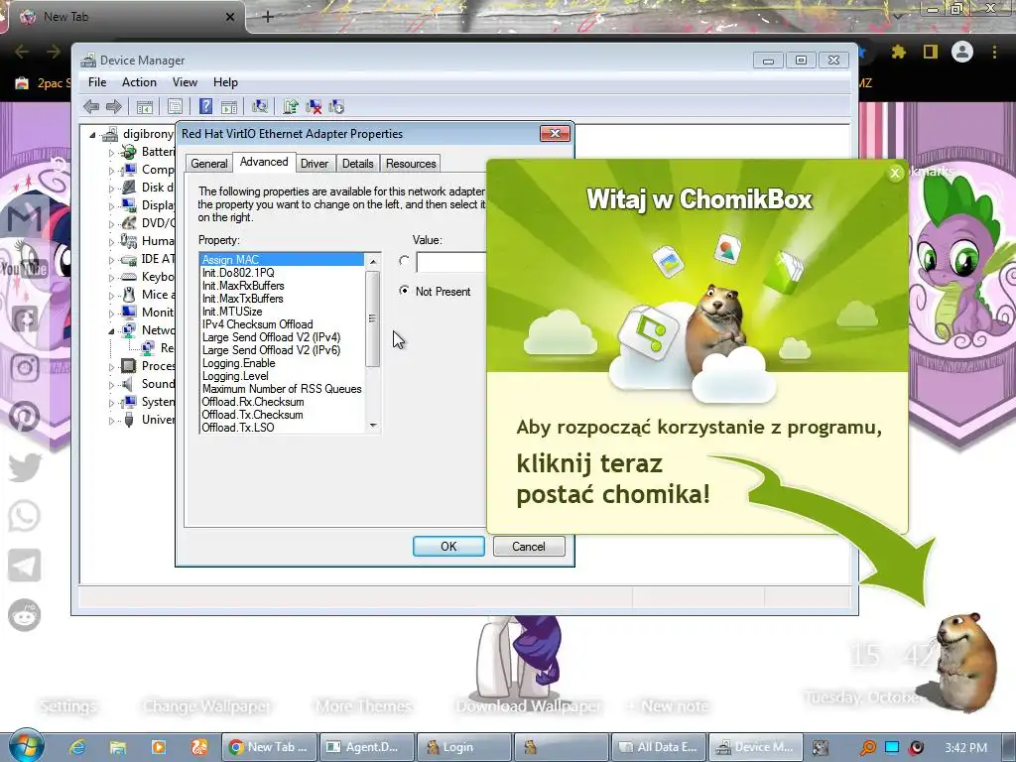The height and width of the screenshot is (762, 1016).
Task: Launch Internet Explorer from the taskbar
Action: pos(77,747)
